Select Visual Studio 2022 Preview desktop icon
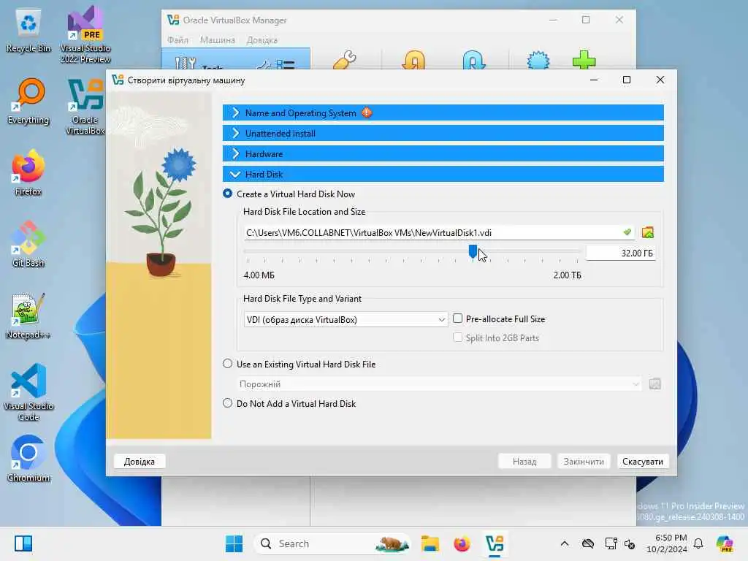The width and height of the screenshot is (748, 561). coord(85,34)
